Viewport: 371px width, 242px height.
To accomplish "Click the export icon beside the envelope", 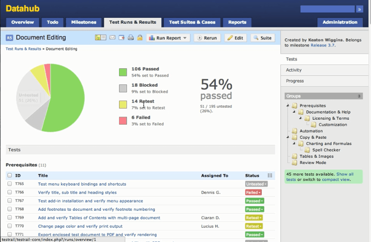I will [121, 38].
